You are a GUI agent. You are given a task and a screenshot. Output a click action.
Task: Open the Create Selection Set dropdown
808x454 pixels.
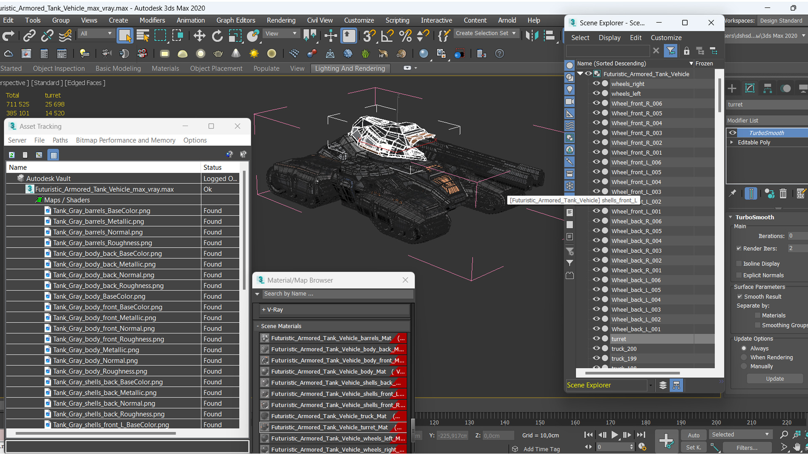(486, 33)
